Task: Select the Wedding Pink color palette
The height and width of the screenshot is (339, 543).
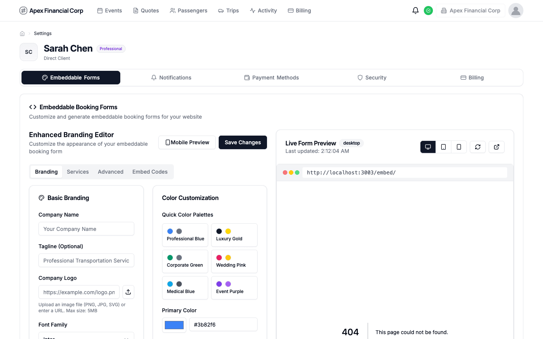Action: coord(234,261)
